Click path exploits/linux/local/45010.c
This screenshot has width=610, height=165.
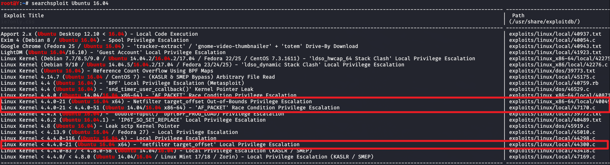tap(552, 132)
